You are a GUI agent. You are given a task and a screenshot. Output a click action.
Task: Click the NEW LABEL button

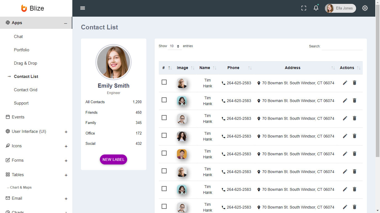[x=113, y=159]
